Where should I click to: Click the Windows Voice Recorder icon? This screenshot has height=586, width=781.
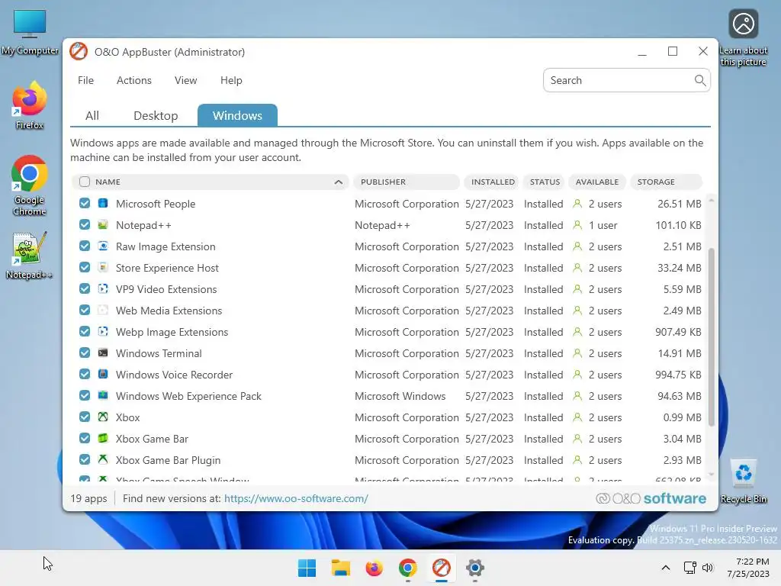coord(103,374)
